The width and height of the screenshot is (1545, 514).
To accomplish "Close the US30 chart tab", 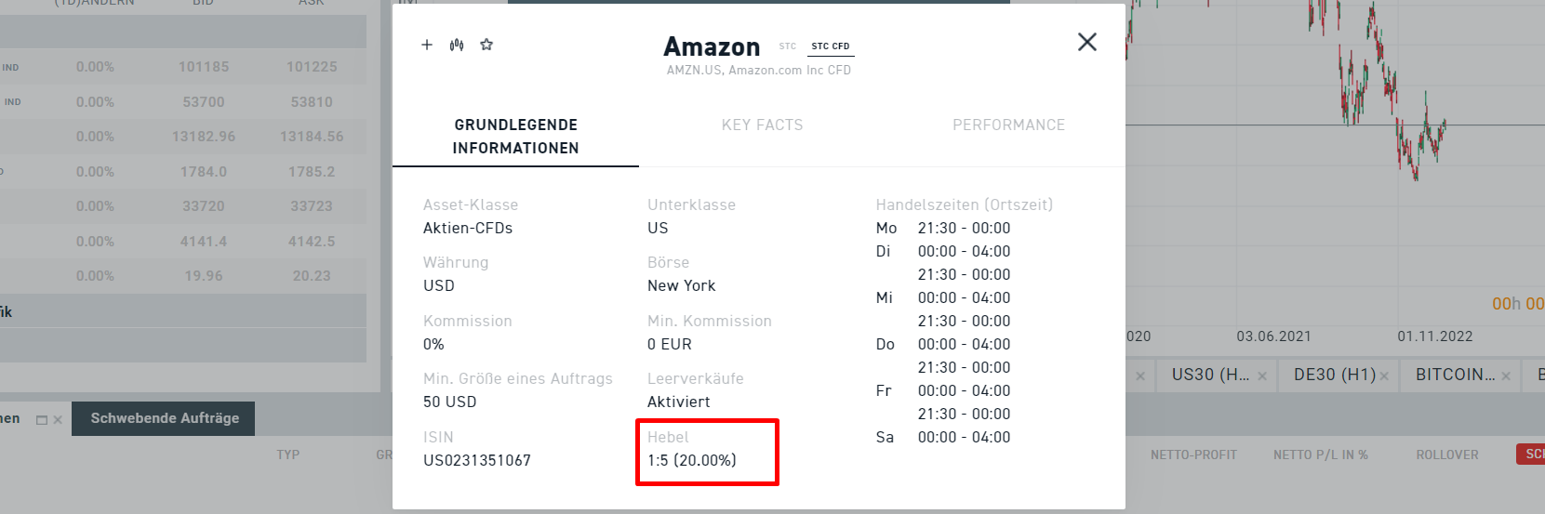I will [x=1262, y=376].
